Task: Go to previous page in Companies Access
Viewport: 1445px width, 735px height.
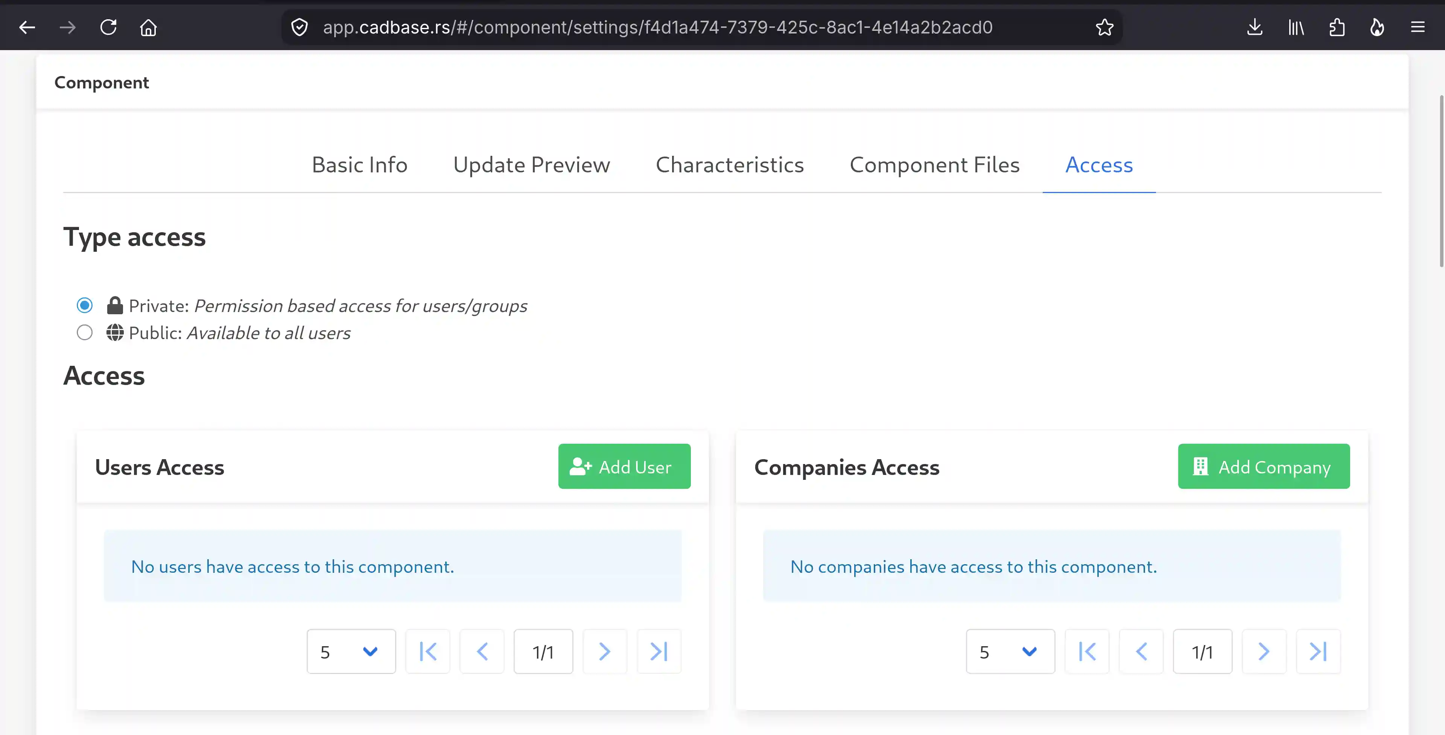Action: (x=1141, y=651)
